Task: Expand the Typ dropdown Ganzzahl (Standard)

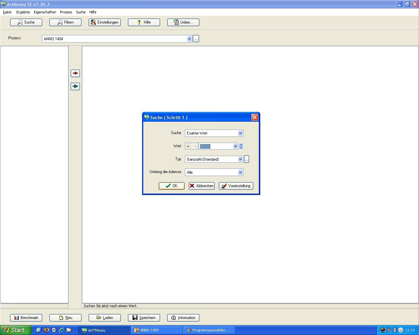Action: tap(240, 159)
